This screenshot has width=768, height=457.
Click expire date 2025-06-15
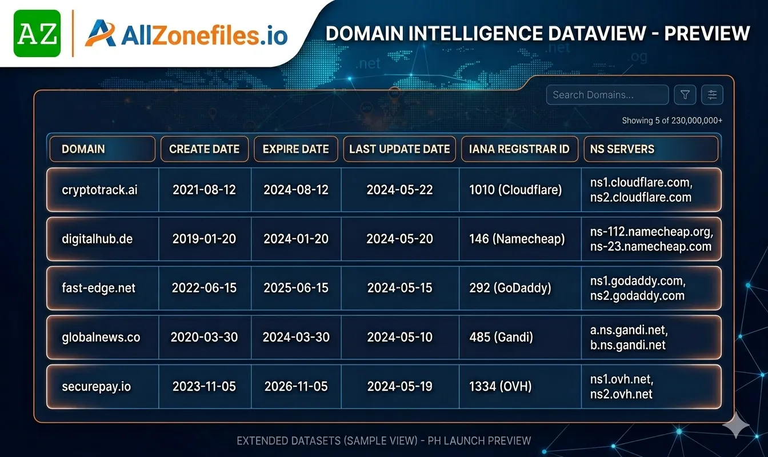(x=296, y=288)
